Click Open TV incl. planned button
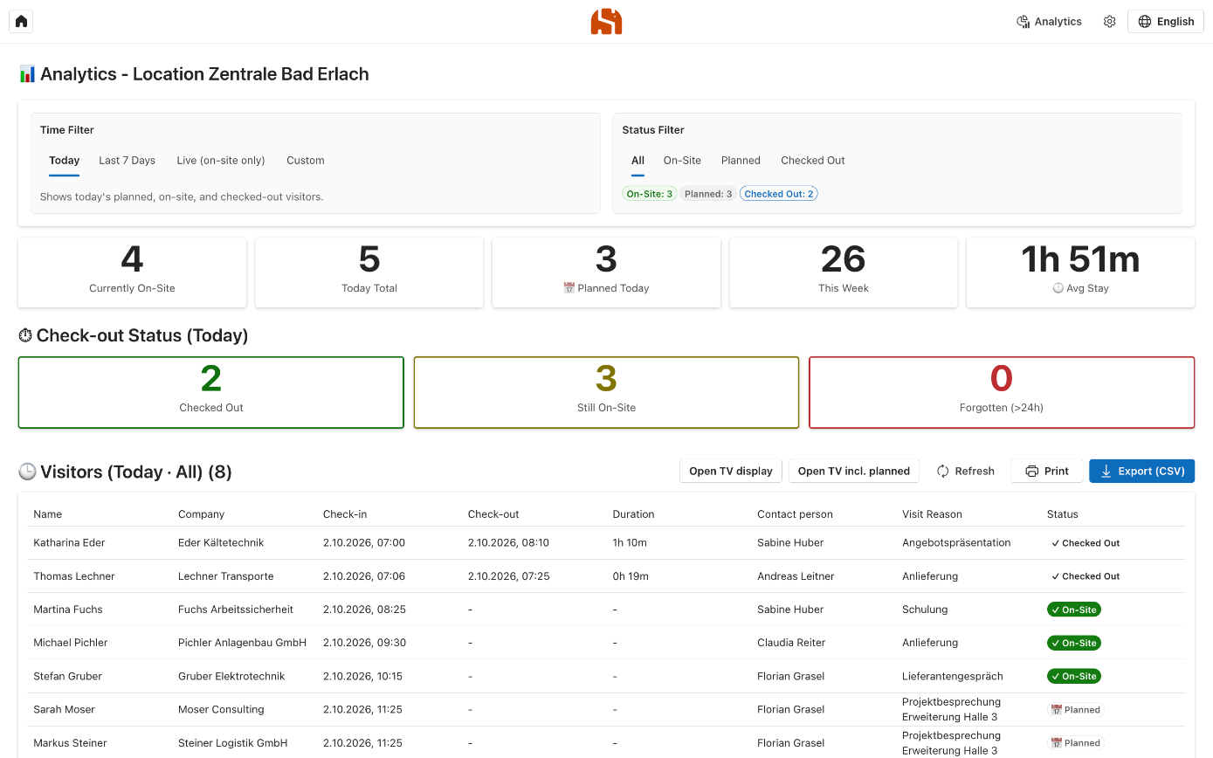 point(854,472)
